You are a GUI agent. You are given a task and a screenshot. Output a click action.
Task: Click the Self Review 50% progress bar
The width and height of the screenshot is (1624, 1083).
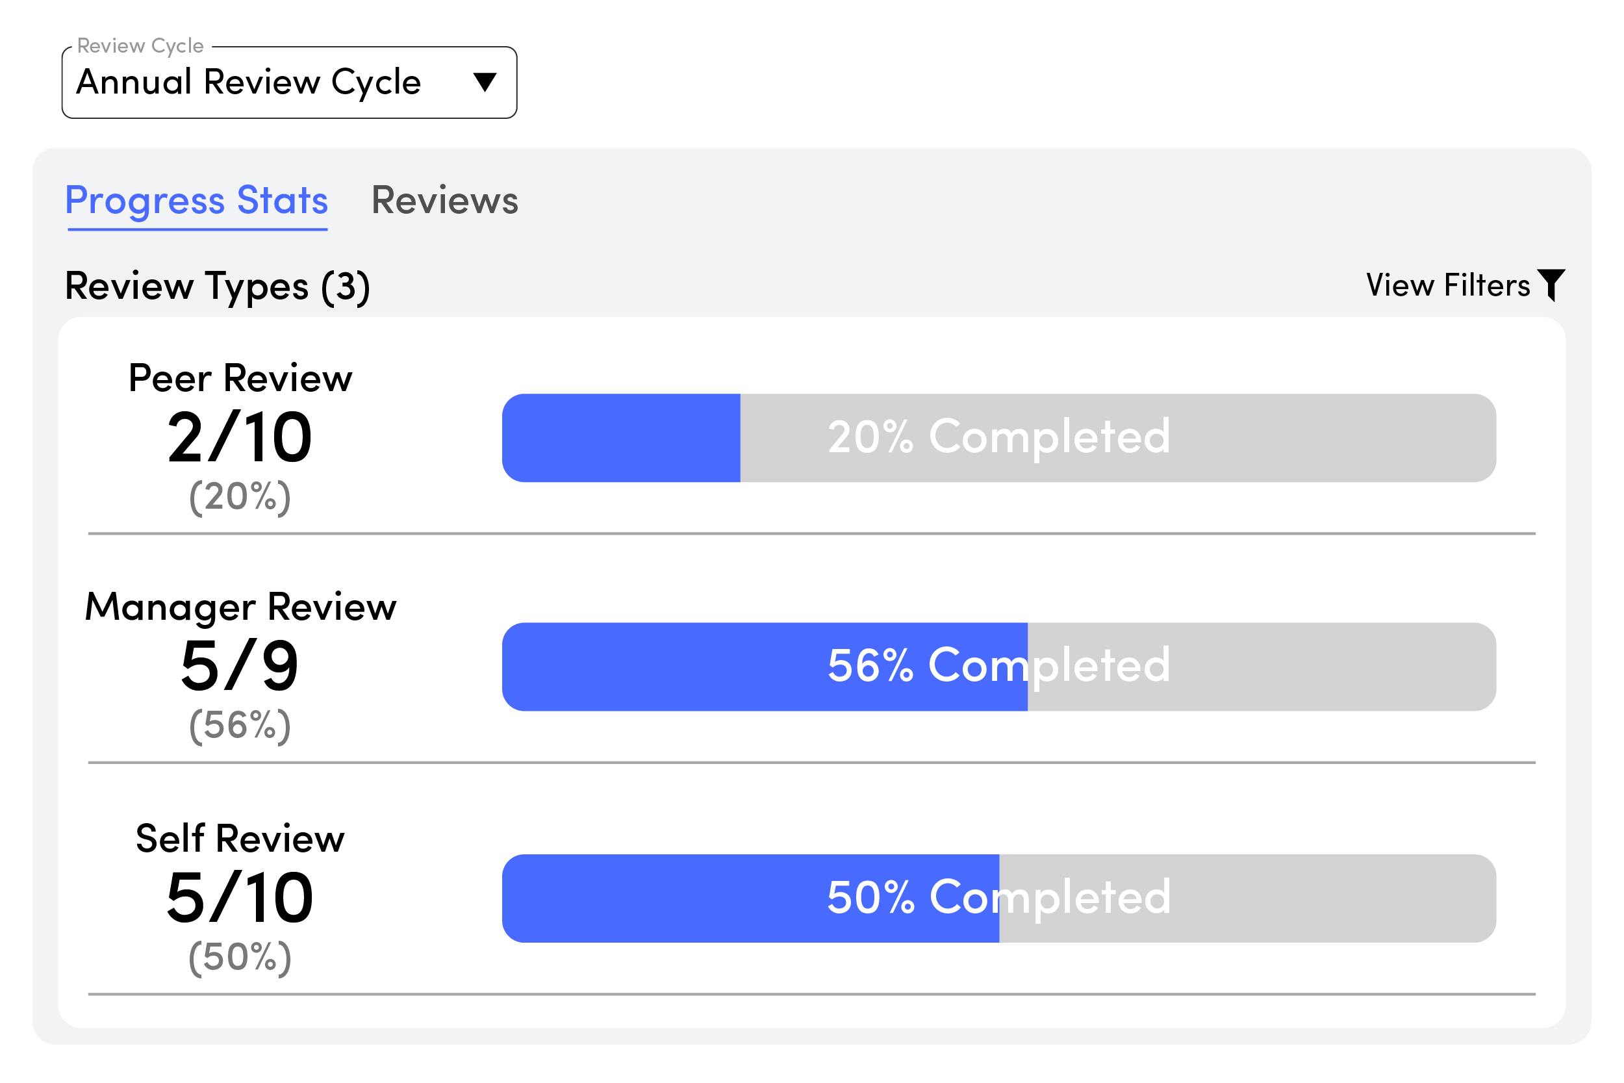[x=999, y=898]
